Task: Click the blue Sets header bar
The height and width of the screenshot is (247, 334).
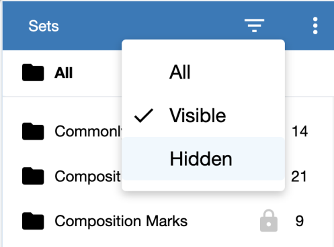Action: click(168, 26)
